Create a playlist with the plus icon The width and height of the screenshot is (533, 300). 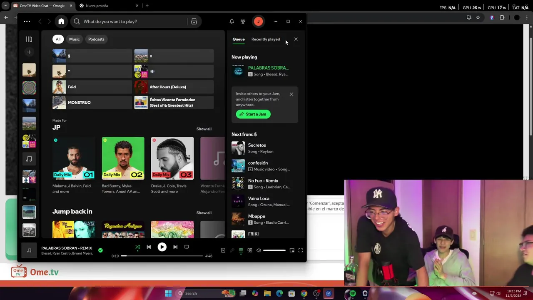[29, 52]
